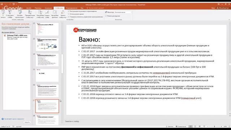Fit slide to current window icon

point(229,126)
